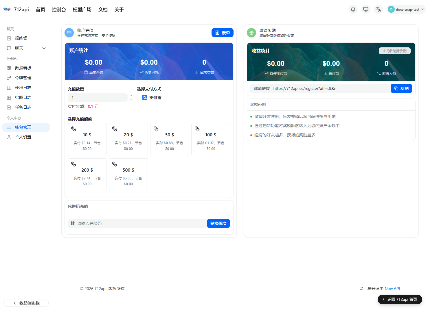The image size is (428, 310).
Task: Open the language switcher icon
Action: (379, 9)
